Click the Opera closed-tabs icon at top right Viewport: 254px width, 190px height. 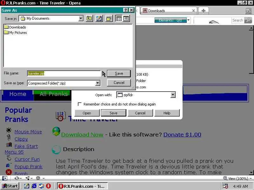tap(249, 11)
